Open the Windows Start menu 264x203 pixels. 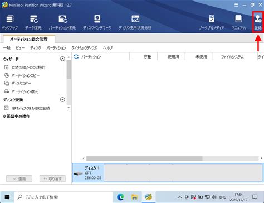coord(7,197)
